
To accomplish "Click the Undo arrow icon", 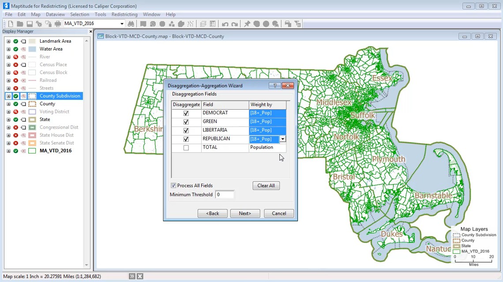I will click(x=225, y=23).
